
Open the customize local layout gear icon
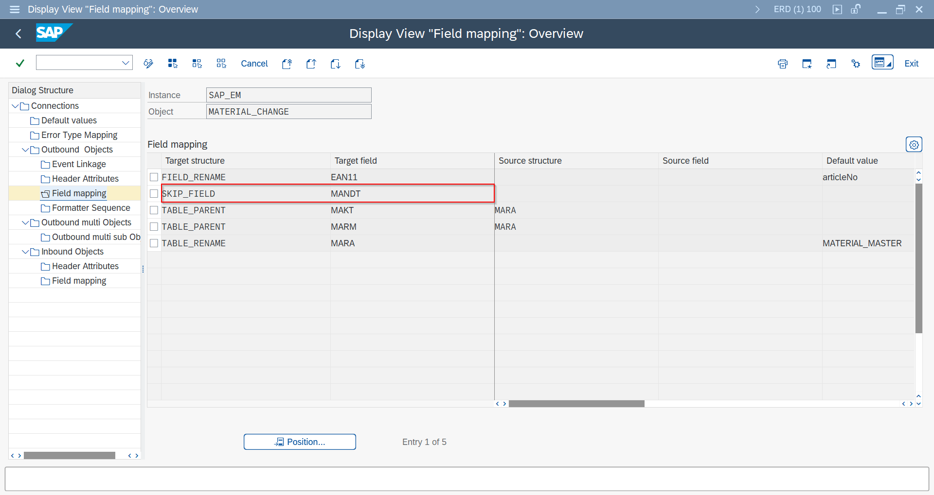pyautogui.click(x=856, y=64)
